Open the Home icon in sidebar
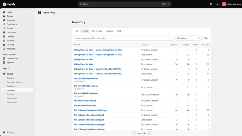 point(4,12)
